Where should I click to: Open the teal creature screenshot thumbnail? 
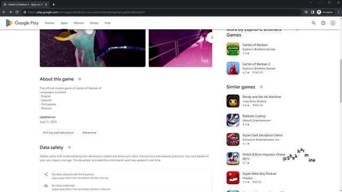(x=92, y=48)
